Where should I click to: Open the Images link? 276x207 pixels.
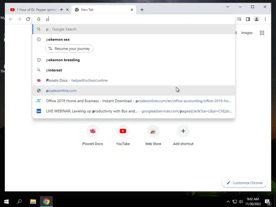pyautogui.click(x=247, y=33)
